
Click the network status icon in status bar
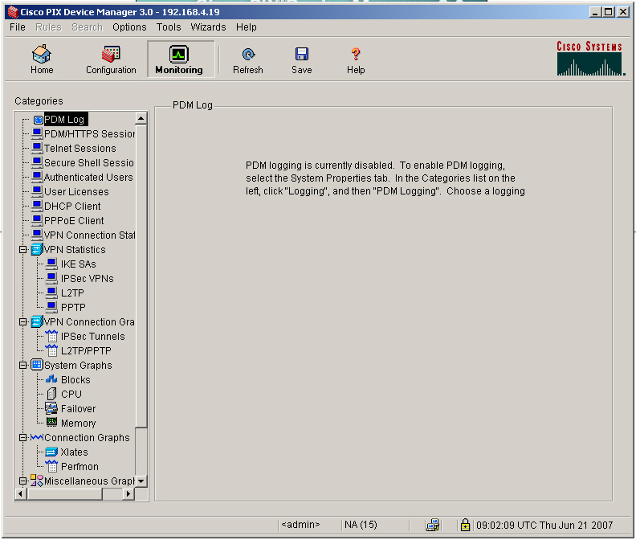pyautogui.click(x=433, y=525)
